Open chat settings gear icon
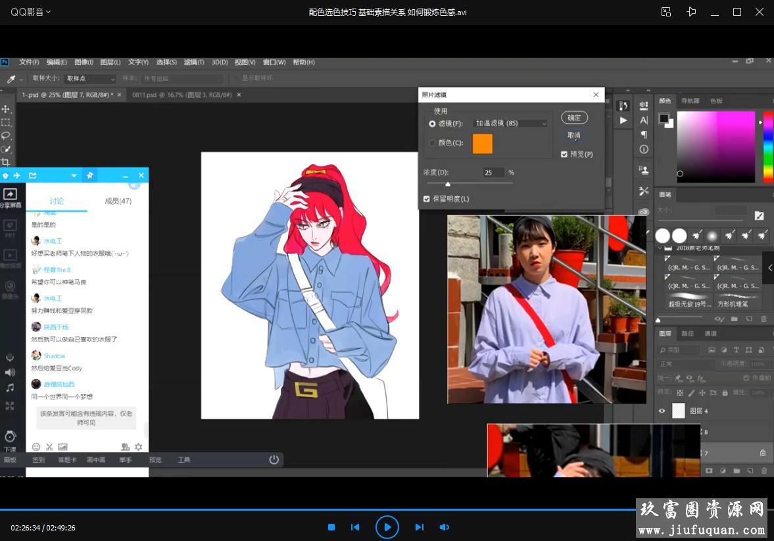 [139, 447]
